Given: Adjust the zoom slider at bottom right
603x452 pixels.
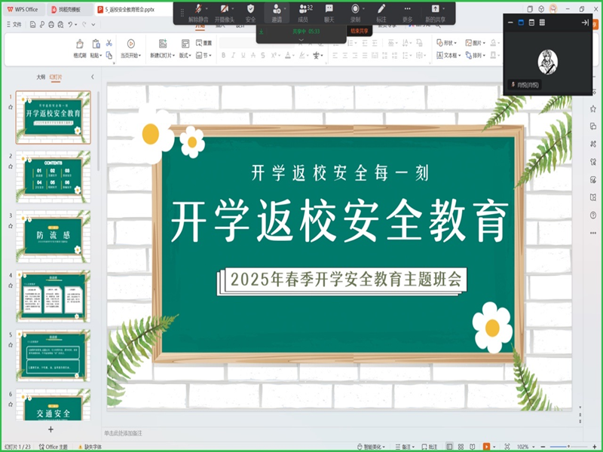Looking at the screenshot, I should [568, 445].
